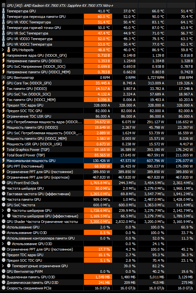Viewport: 196px width, 293px height.
Task: Select the Частота шейдера GPU row label
Action: click(x=25, y=188)
